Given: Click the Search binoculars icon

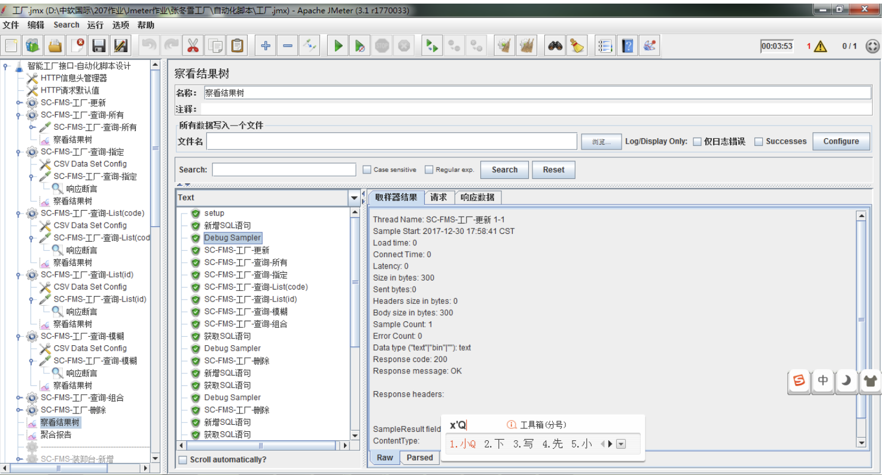Looking at the screenshot, I should click(x=555, y=45).
